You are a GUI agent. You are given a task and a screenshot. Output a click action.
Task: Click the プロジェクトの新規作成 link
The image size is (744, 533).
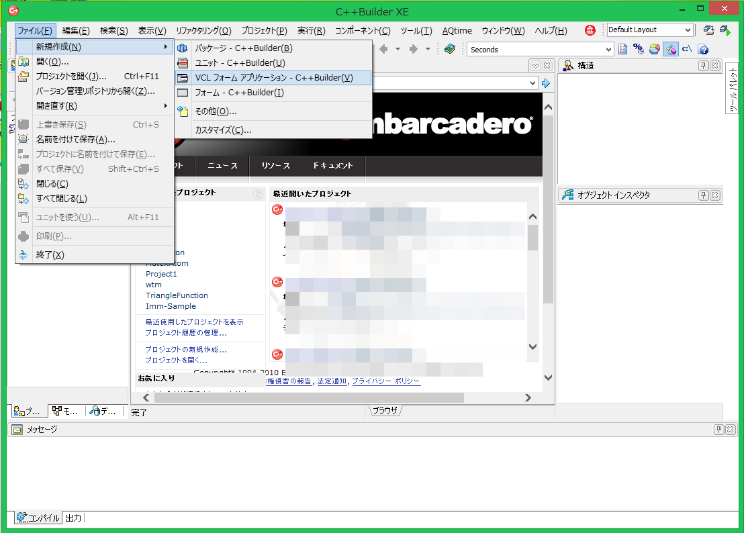pos(185,349)
